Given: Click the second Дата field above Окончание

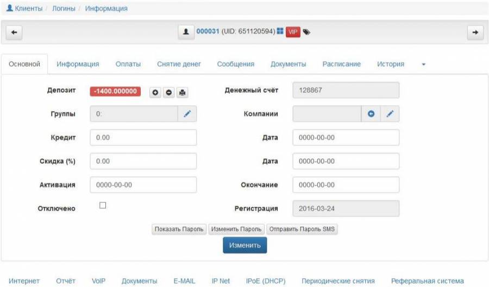Looking at the screenshot, I should [x=346, y=161].
